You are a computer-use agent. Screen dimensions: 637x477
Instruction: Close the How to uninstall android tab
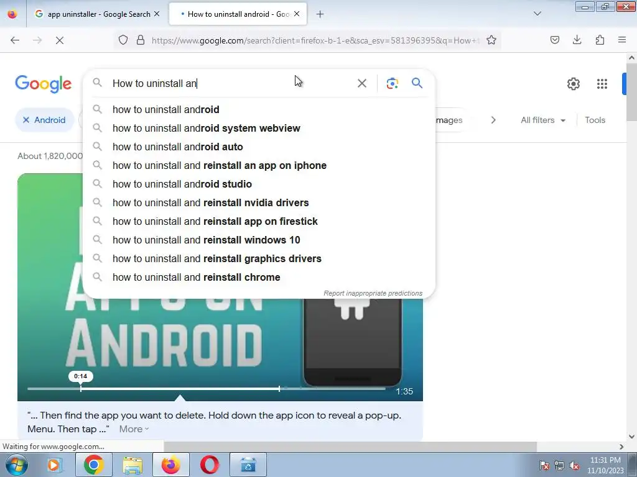pos(297,14)
